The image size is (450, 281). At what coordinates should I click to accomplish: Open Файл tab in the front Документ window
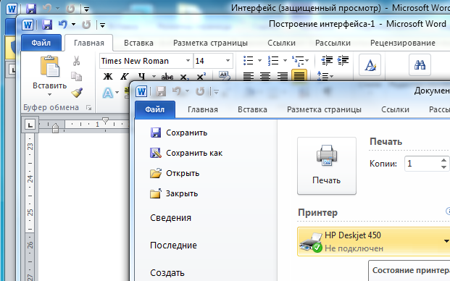click(x=155, y=109)
